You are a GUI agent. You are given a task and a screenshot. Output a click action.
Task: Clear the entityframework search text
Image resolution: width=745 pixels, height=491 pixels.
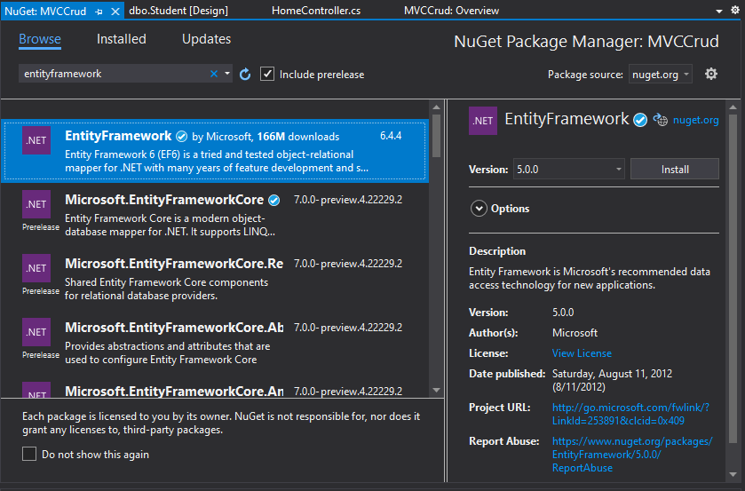click(x=213, y=75)
